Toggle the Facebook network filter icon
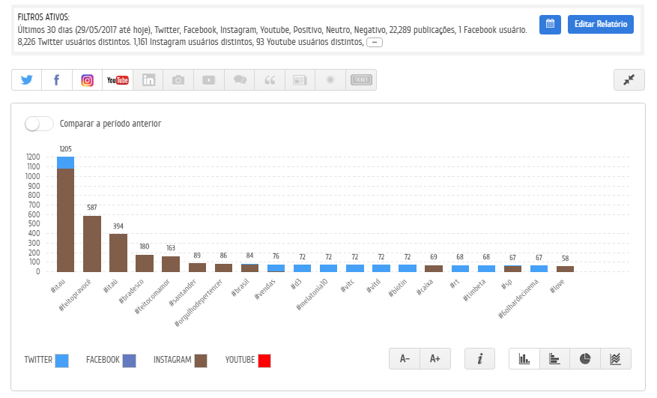657x398 pixels. coord(57,79)
